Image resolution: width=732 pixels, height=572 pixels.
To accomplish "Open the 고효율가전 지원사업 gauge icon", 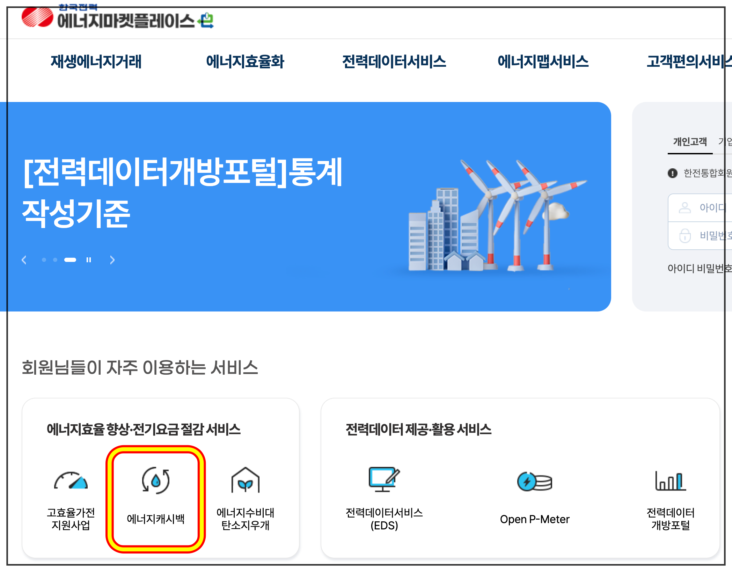I will coord(71,481).
